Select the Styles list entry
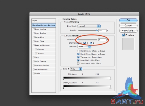 click(44, 21)
